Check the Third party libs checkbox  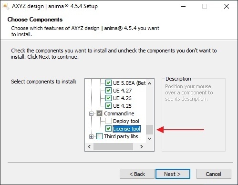coord(100,136)
